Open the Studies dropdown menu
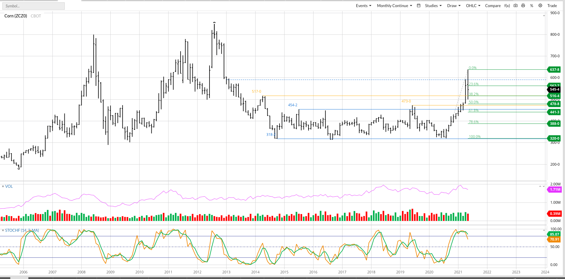Screen dimensions: 565x279 [x=433, y=6]
